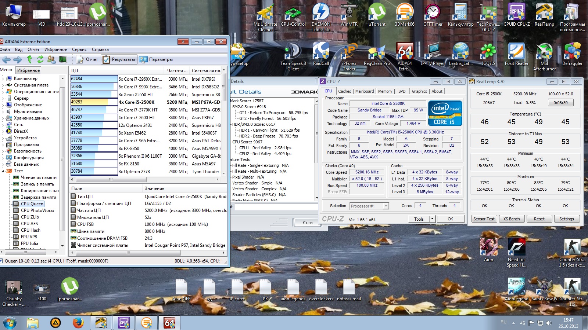This screenshot has width=588, height=330.
Task: Click the Отчёт button in AIDA64 toolbar
Action: point(87,59)
